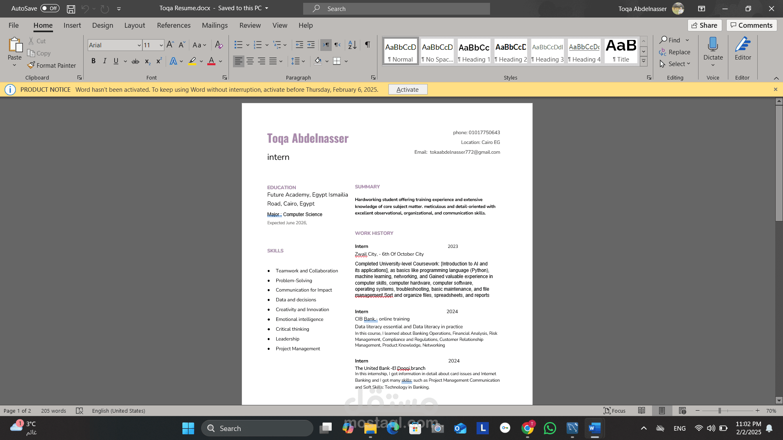This screenshot has height=440, width=783.
Task: Switch to the Insert tab
Action: point(72,25)
